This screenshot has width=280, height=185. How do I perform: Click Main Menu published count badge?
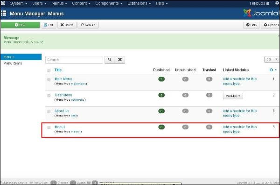tap(161, 79)
